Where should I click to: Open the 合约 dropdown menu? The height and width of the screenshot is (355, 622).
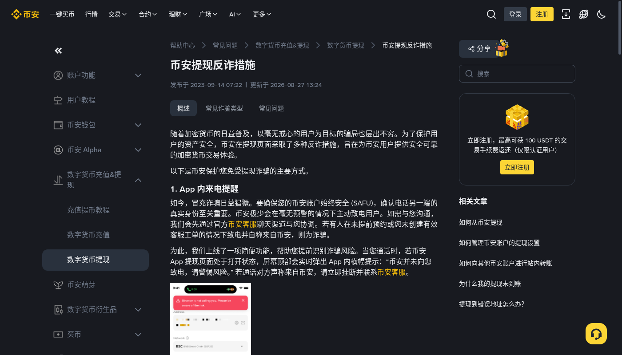tap(148, 14)
